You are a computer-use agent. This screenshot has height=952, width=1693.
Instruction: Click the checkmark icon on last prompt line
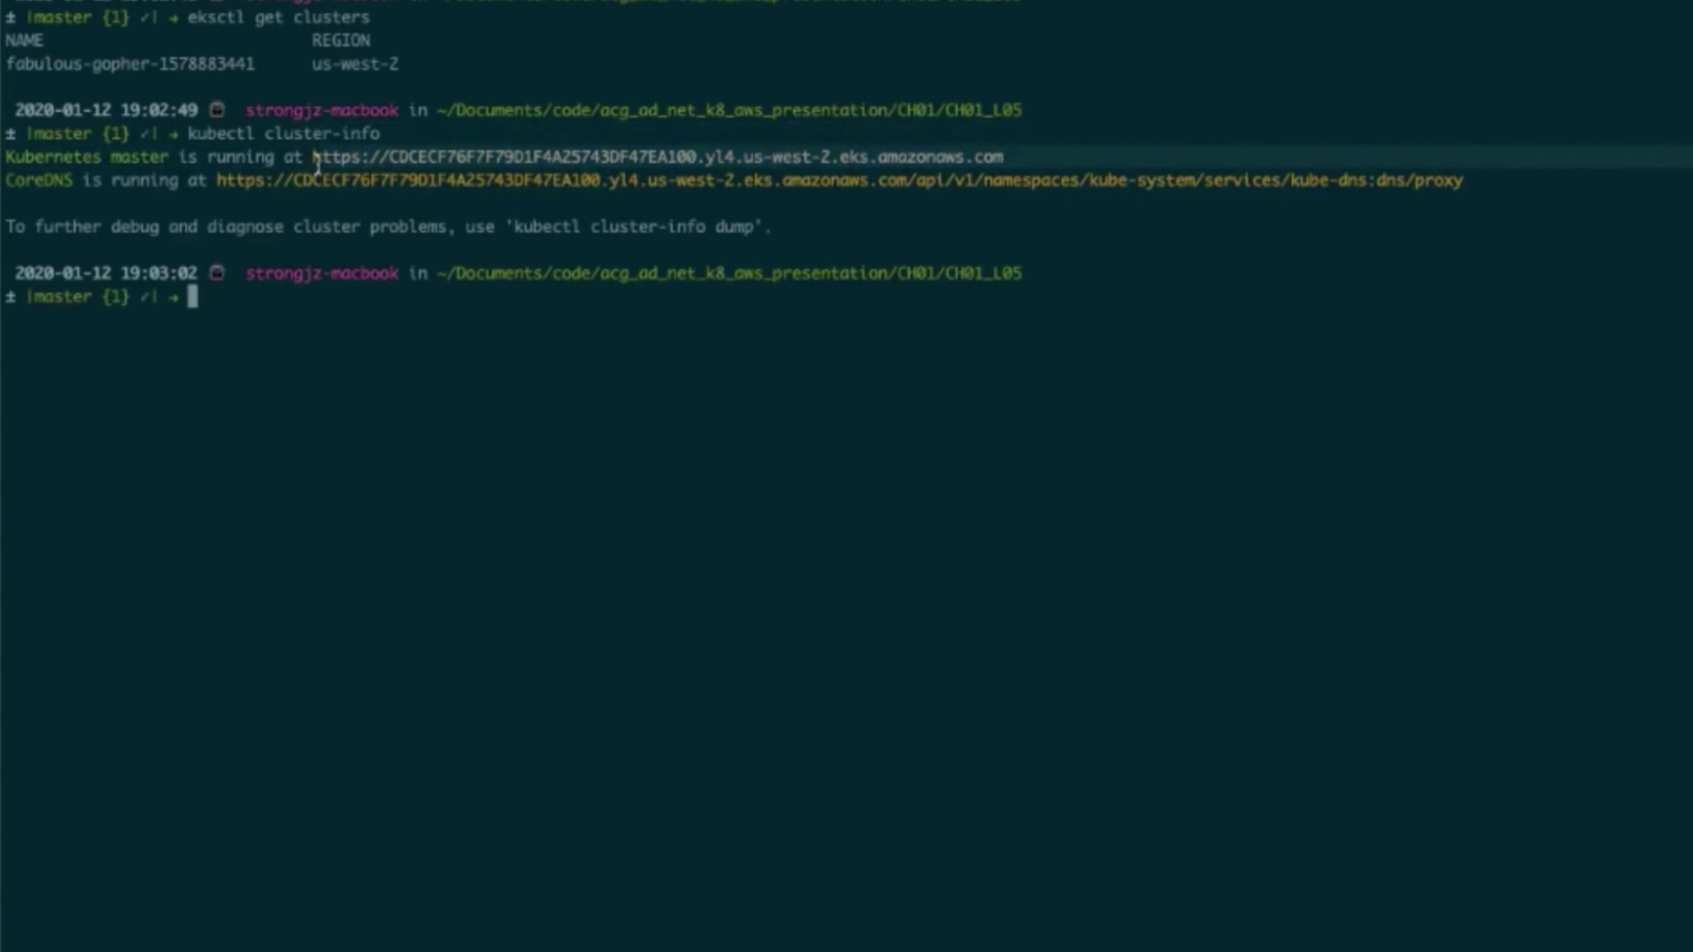coord(145,297)
